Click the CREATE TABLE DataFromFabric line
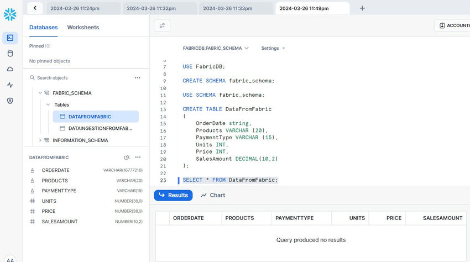The image size is (470, 262). tap(227, 109)
